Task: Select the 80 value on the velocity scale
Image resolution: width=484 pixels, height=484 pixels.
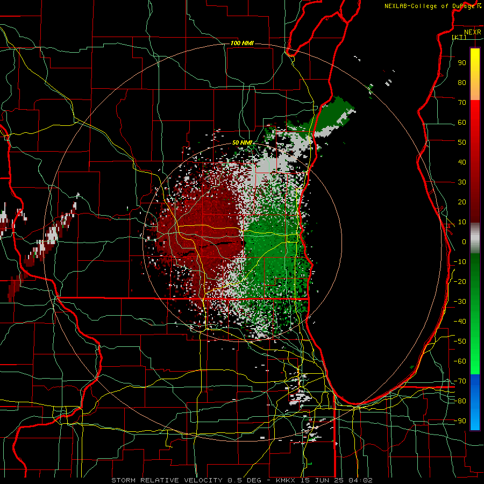Action: [462, 82]
